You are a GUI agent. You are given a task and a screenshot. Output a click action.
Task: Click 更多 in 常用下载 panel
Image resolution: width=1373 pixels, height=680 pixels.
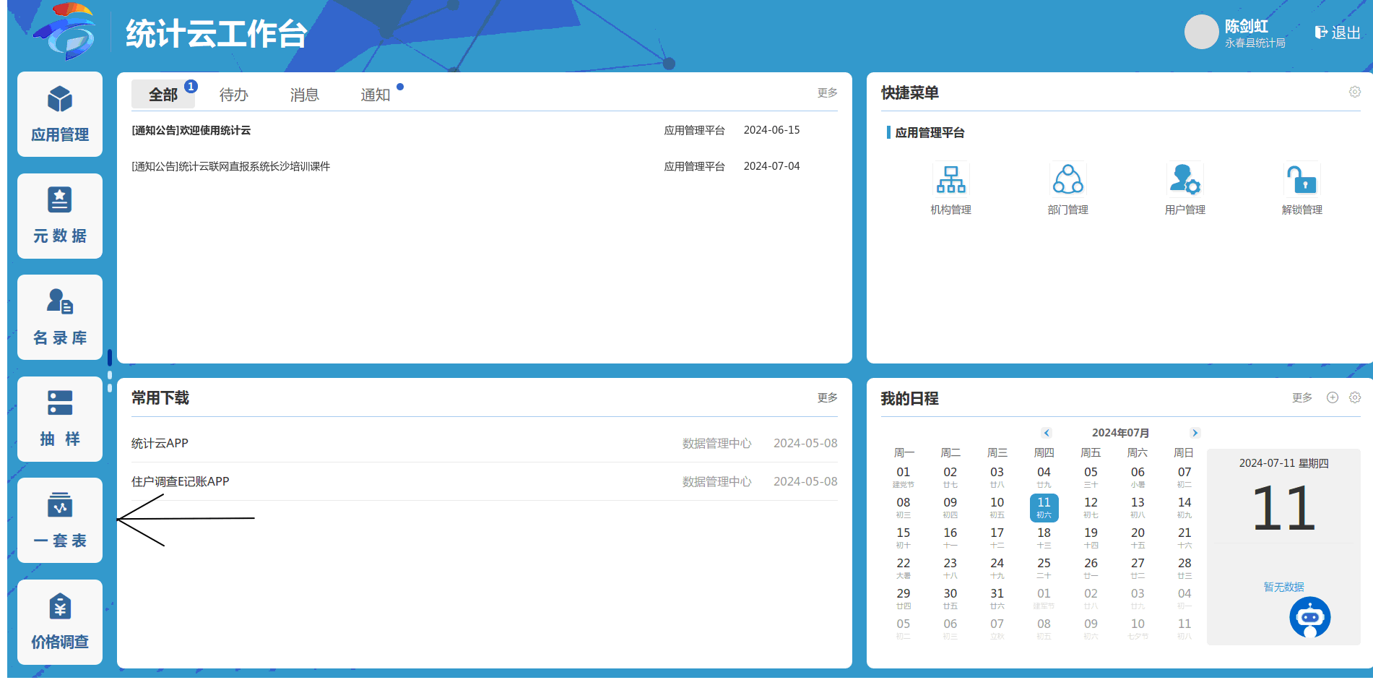tap(828, 397)
